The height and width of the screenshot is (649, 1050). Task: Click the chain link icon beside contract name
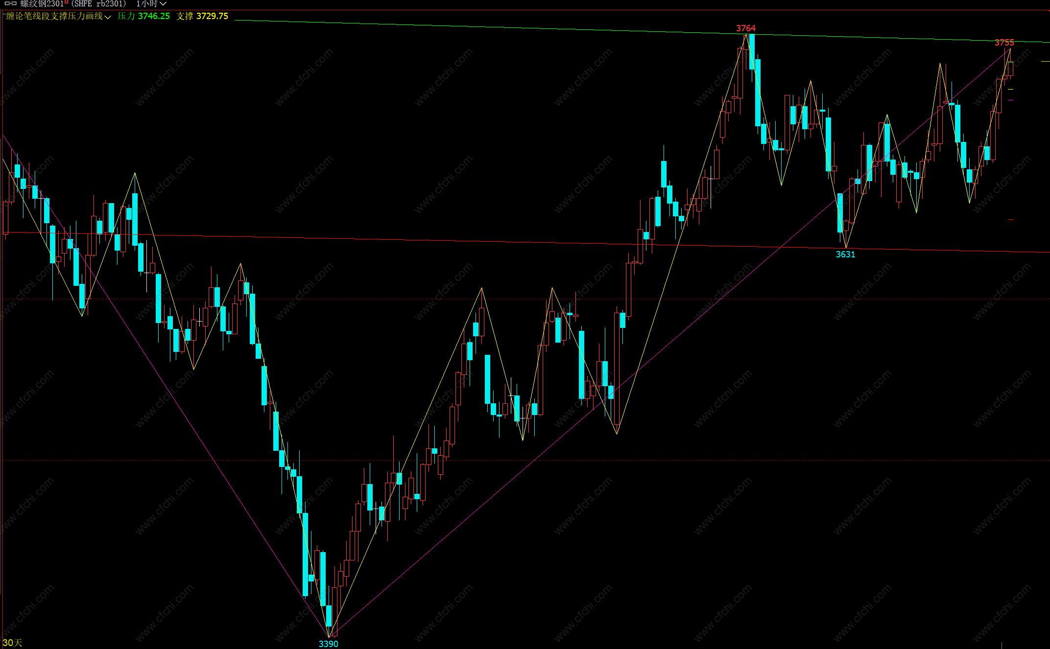point(10,3)
